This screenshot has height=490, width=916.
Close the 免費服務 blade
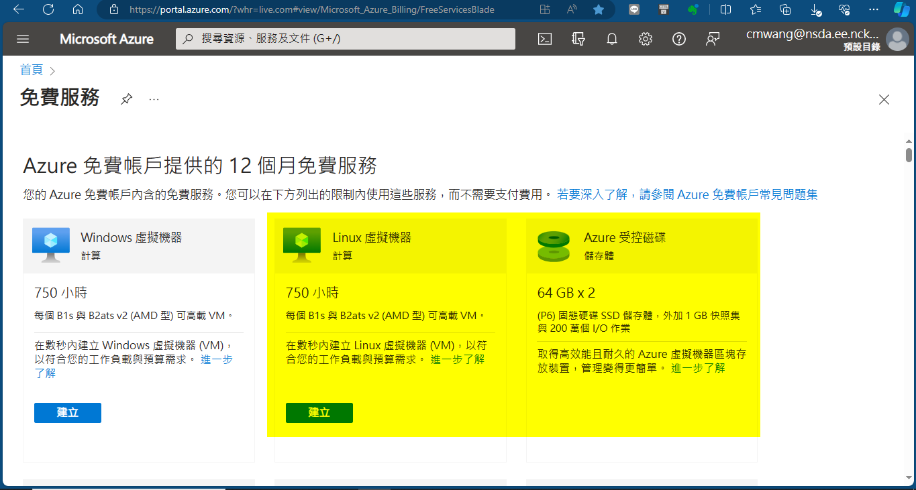pos(884,100)
